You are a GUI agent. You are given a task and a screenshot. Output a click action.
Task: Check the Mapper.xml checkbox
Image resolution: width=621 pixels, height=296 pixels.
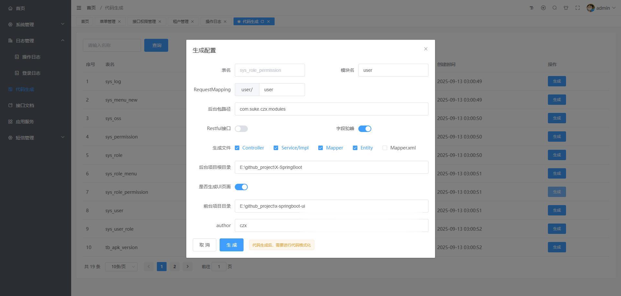385,148
